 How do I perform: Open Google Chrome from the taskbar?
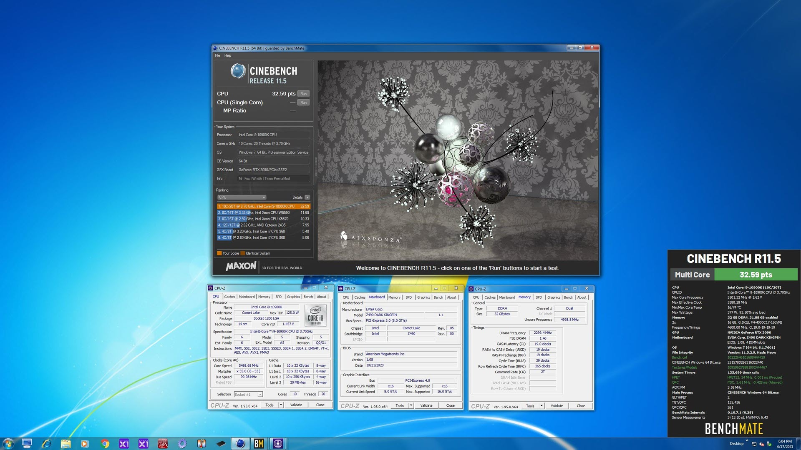coord(105,444)
